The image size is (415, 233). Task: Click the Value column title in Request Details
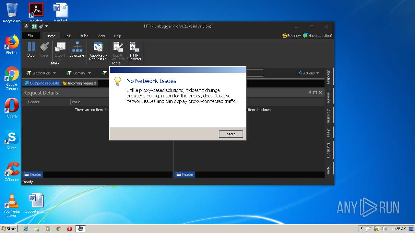76,102
